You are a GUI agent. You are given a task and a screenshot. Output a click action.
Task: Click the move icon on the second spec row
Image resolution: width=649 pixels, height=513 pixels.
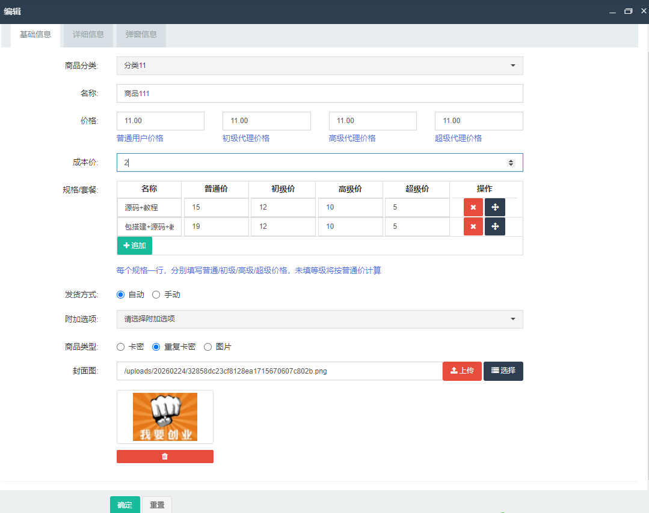tap(494, 226)
